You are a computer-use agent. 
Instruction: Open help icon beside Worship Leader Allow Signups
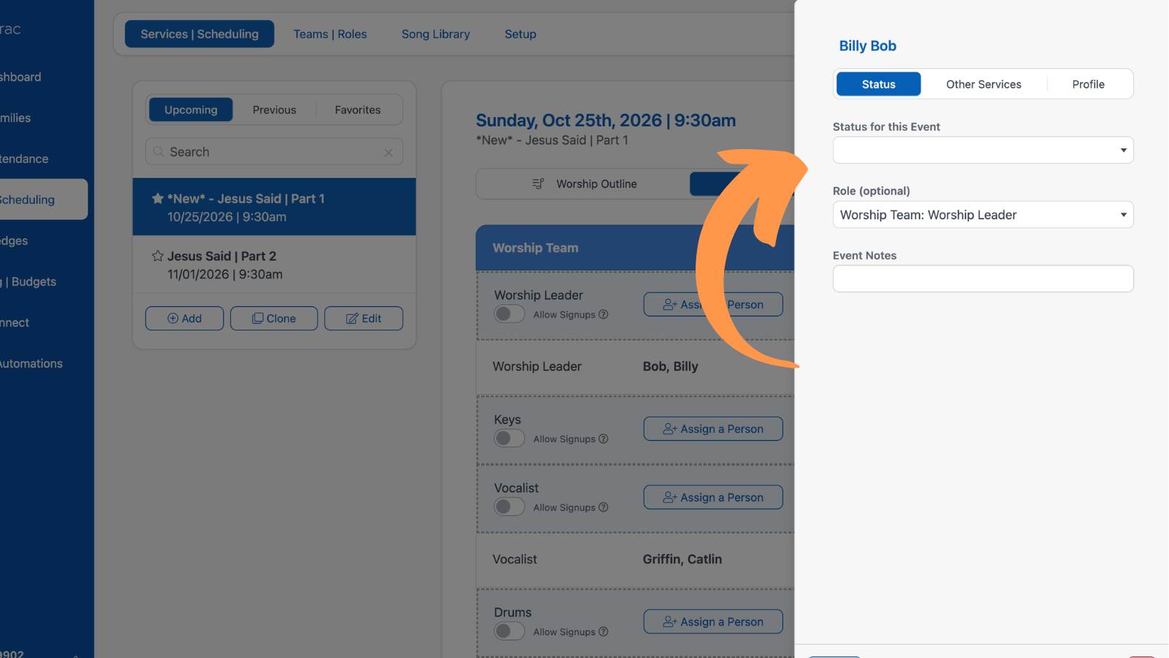point(603,314)
